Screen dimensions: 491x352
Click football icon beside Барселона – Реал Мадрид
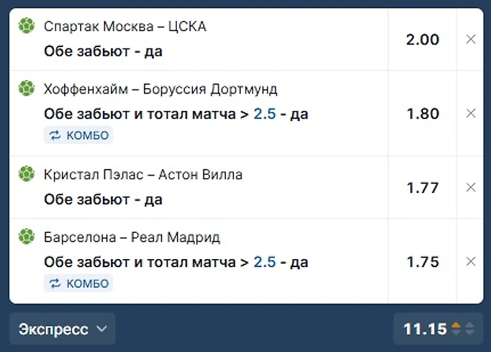point(26,236)
